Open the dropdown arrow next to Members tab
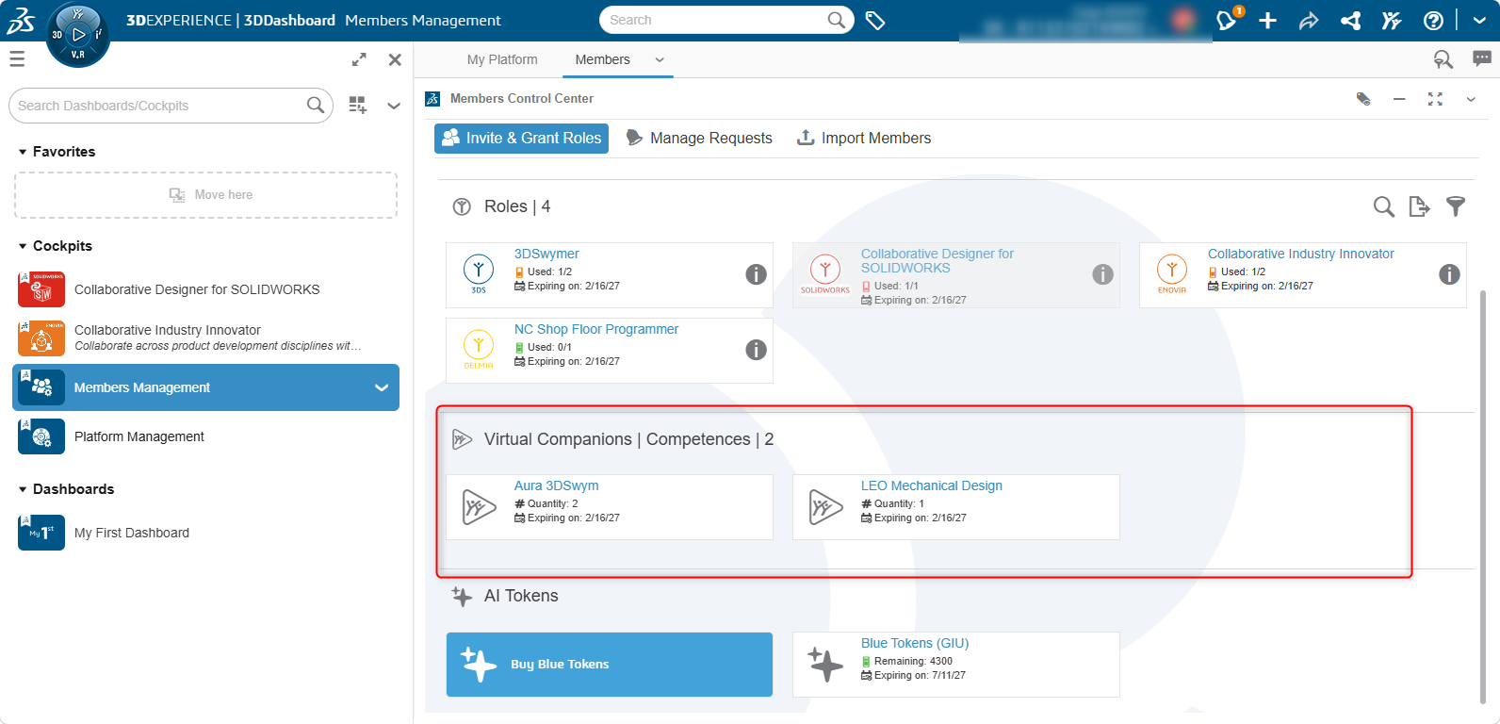This screenshot has height=724, width=1500. point(660,59)
